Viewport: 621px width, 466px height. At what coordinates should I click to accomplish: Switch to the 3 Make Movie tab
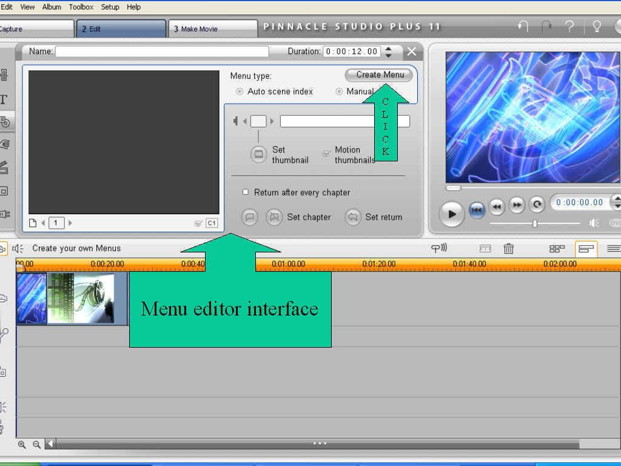click(213, 29)
